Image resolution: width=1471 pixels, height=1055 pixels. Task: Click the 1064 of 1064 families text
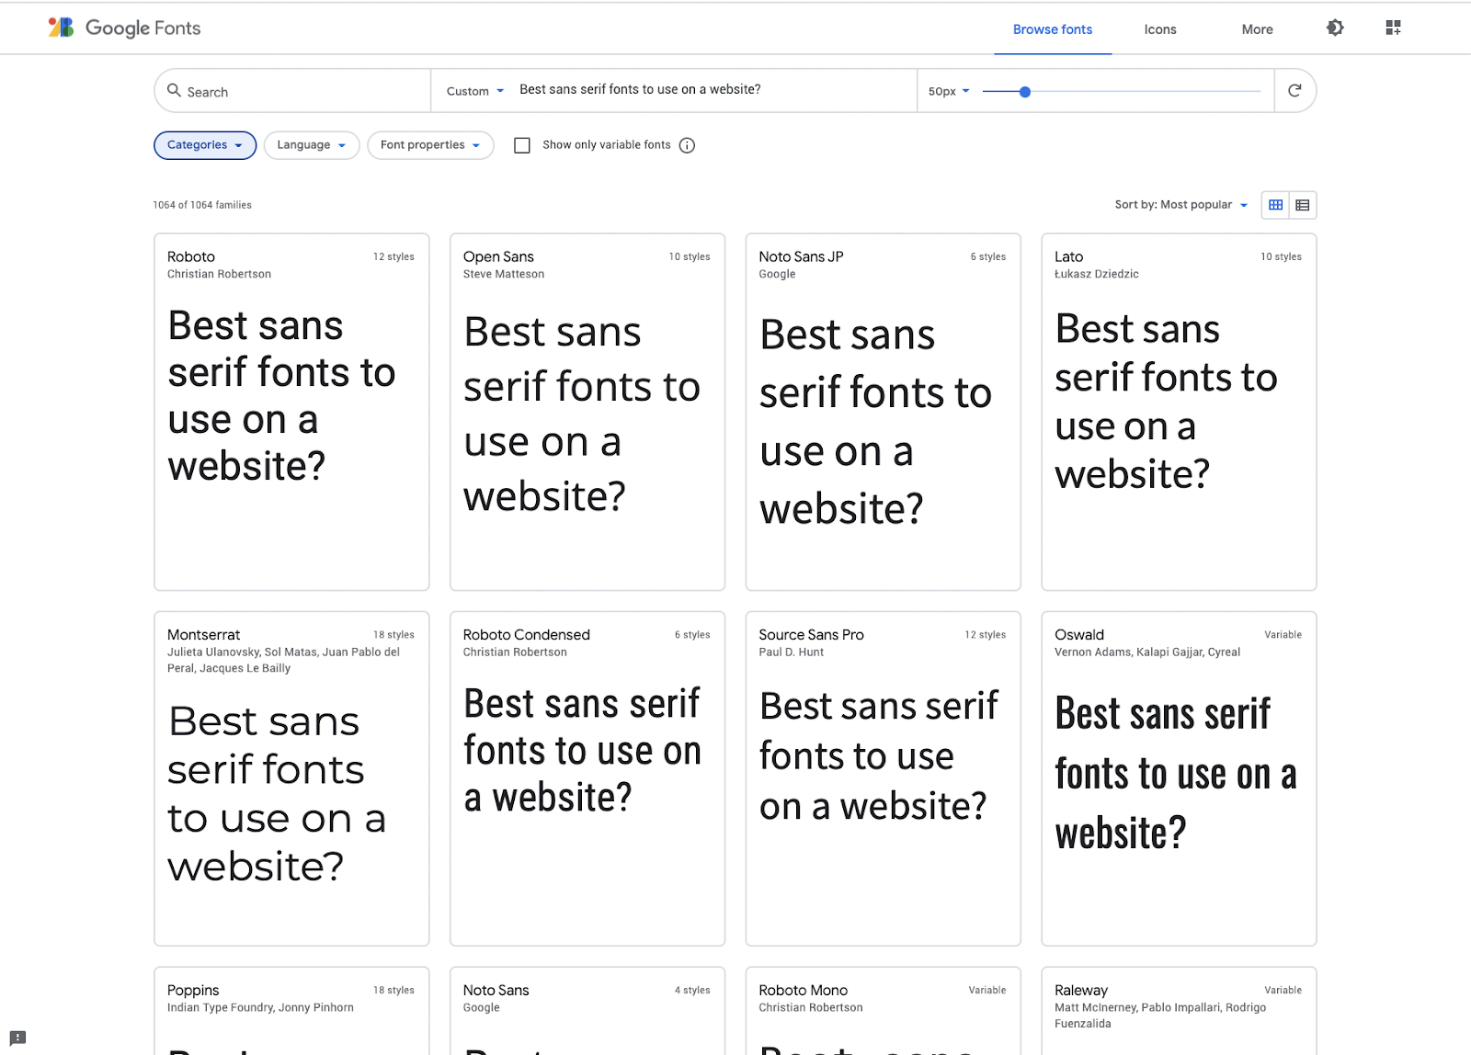(202, 205)
